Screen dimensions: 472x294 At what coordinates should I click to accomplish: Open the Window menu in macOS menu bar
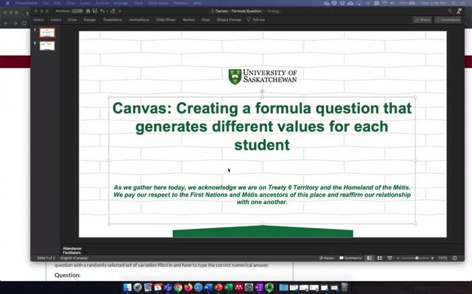[181, 3]
